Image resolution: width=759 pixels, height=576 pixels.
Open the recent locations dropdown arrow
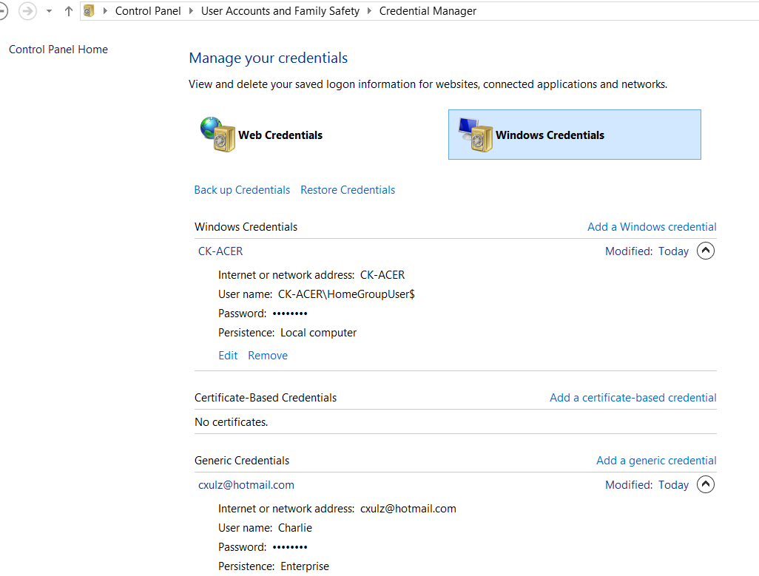pos(49,11)
